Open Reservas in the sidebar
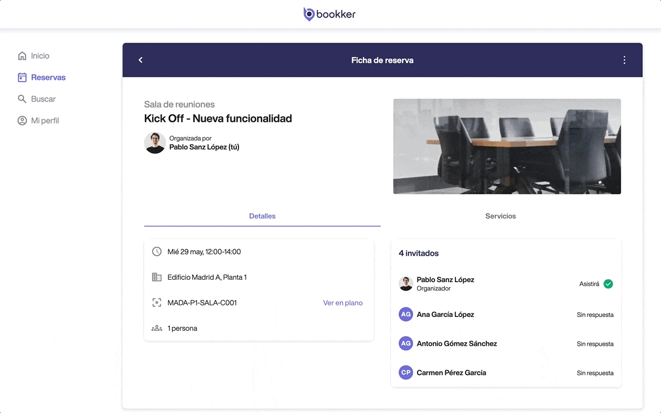The height and width of the screenshot is (413, 661). (x=48, y=77)
